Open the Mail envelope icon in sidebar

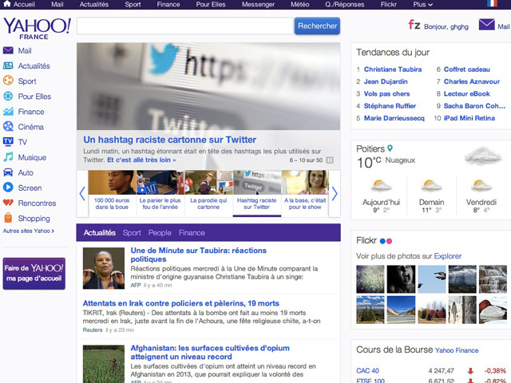pos(8,50)
